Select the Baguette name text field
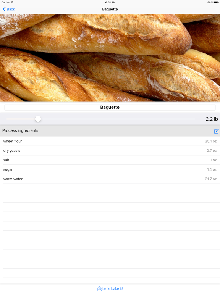Image resolution: width=220 pixels, height=293 pixels. 110,107
